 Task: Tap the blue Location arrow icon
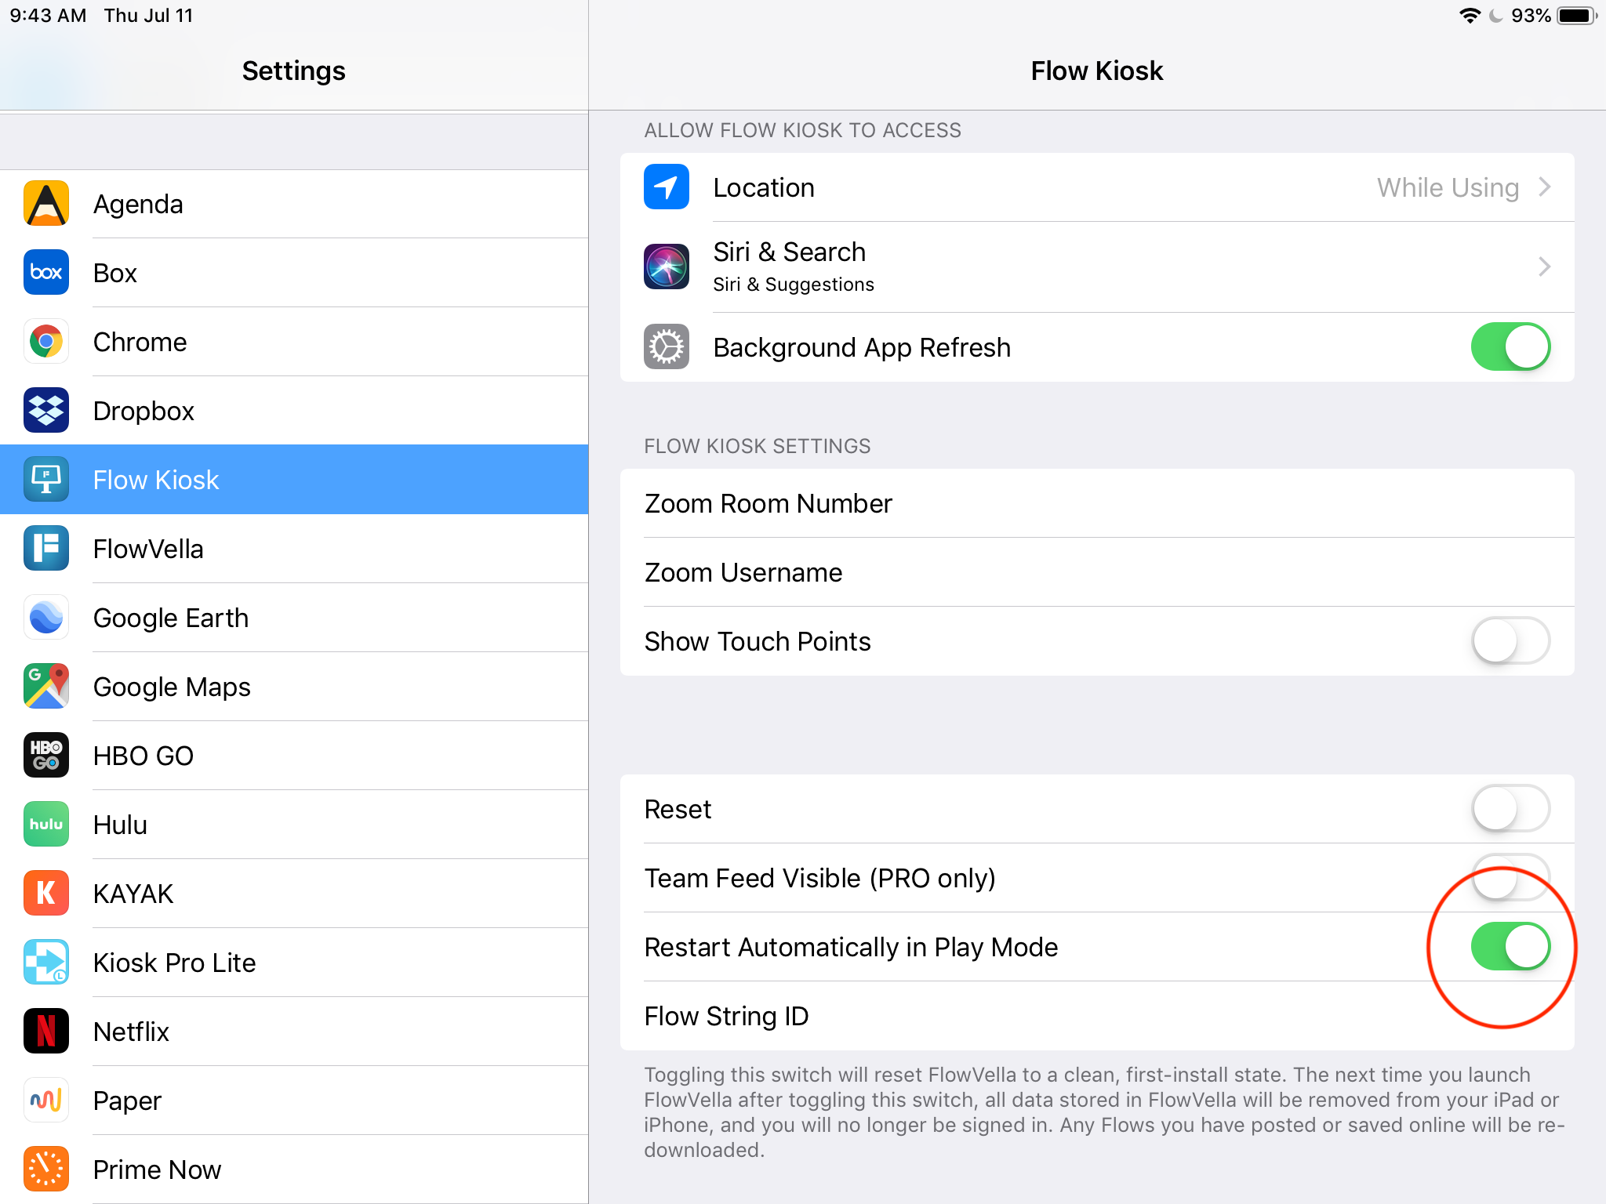[x=667, y=187]
